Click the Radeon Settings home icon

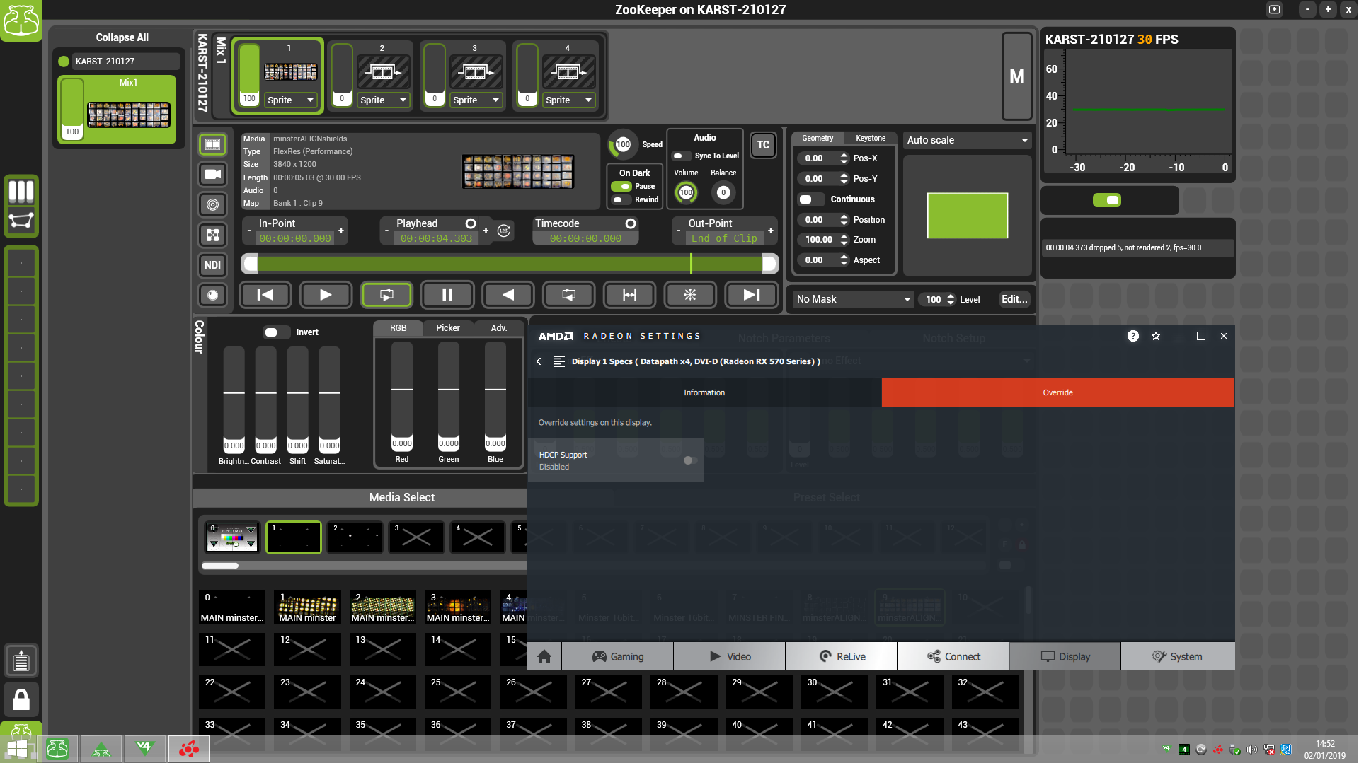[x=544, y=657]
